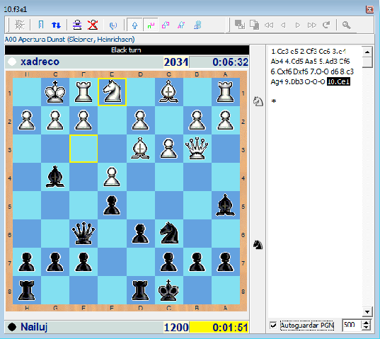Click the blue hand icon in toolbar
This screenshot has height=339, width=380.
pos(197,25)
